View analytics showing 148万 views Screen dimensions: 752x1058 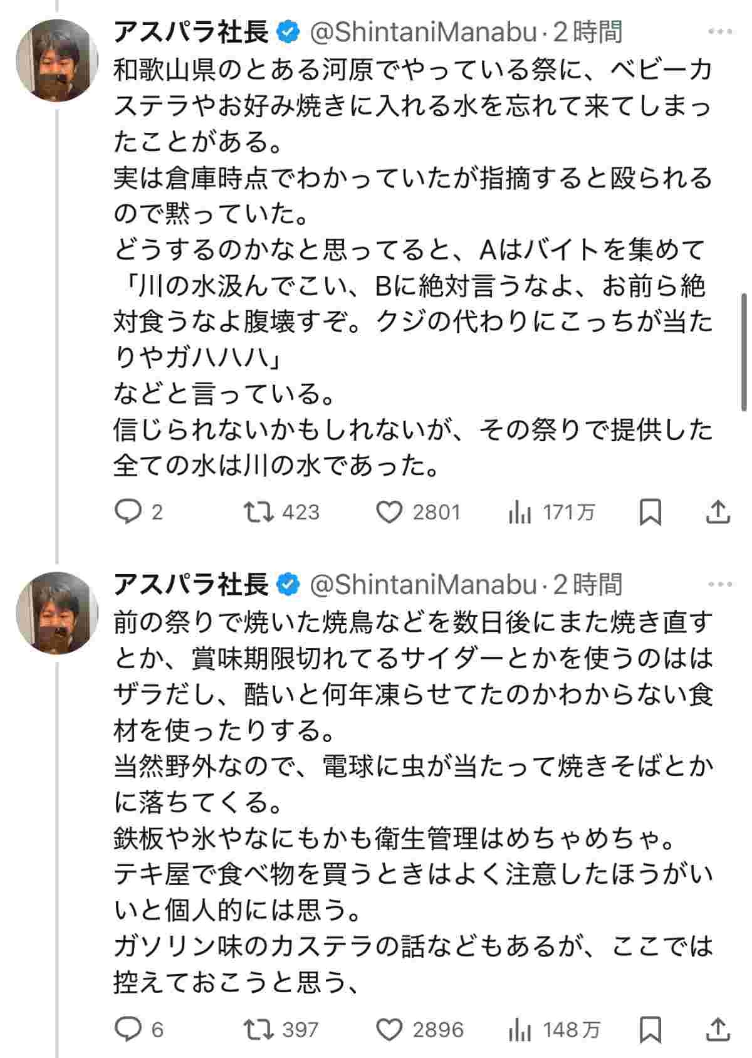pos(520,1030)
